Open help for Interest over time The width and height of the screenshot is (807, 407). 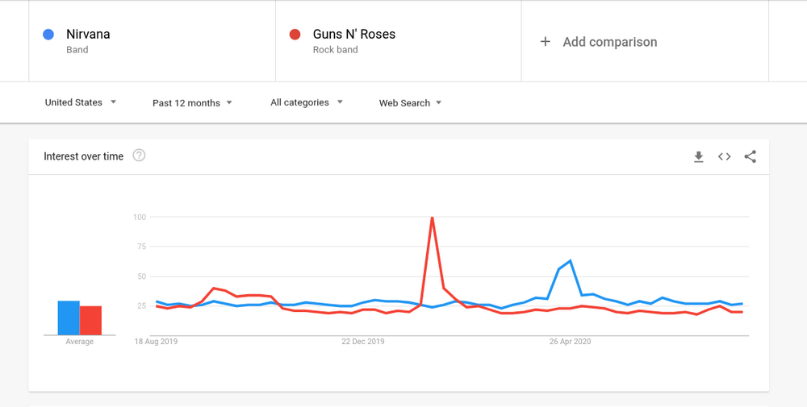click(139, 156)
